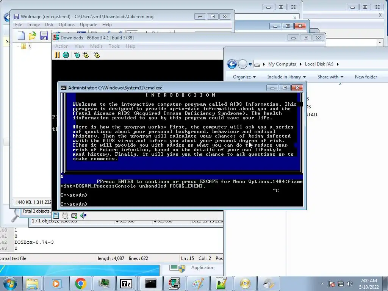Viewport: 388px width, 291px height.
Task: Click the Ln : 15 Col : 2 status field
Action: [196, 258]
